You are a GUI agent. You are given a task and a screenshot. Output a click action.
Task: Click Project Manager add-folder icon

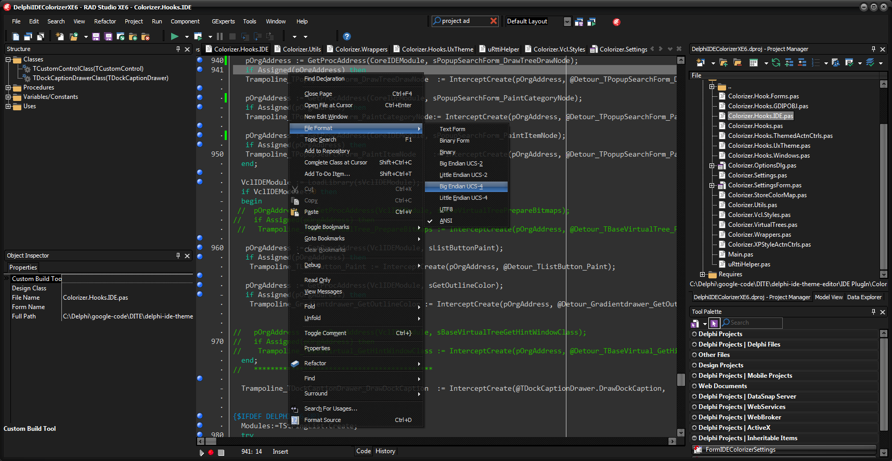(x=723, y=62)
